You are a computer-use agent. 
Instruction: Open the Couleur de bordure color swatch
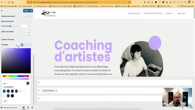coord(29,16)
